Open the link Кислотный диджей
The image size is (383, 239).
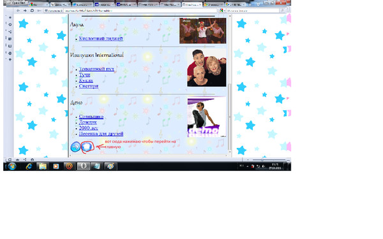coord(101,38)
